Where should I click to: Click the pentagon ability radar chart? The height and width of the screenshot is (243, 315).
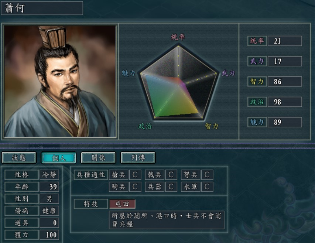pos(178,82)
